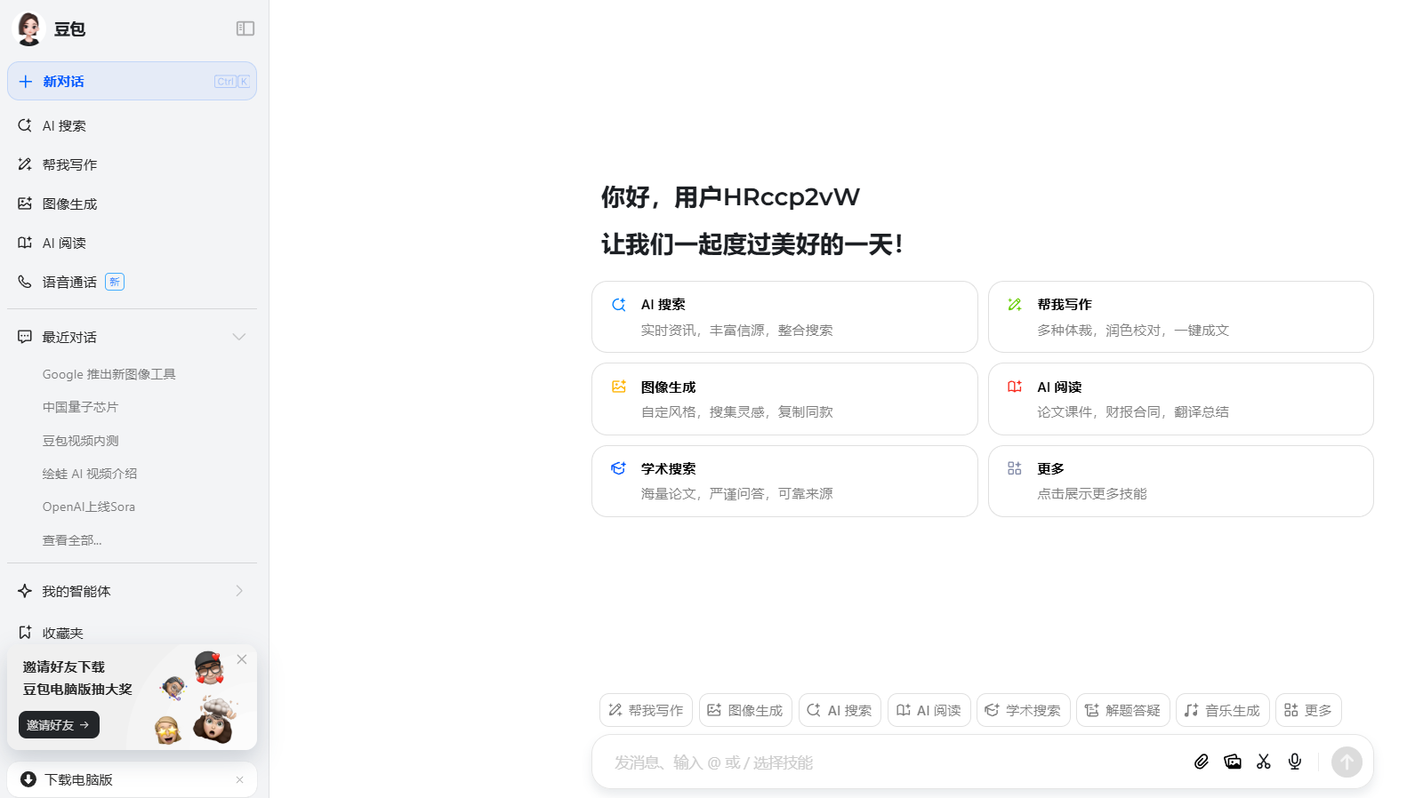Click the paperclip attach file icon
The height and width of the screenshot is (798, 1415).
pos(1201,762)
